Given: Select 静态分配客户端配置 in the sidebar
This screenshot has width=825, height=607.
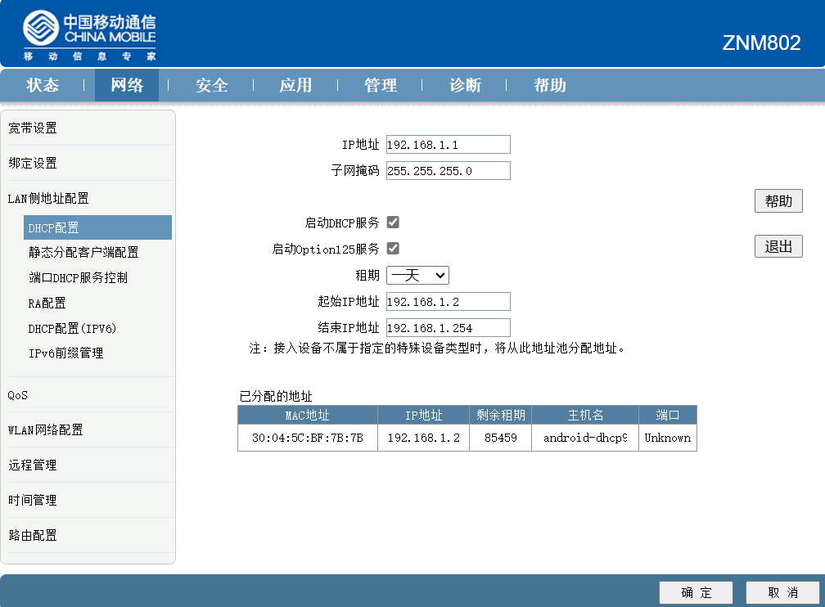Looking at the screenshot, I should tap(83, 253).
